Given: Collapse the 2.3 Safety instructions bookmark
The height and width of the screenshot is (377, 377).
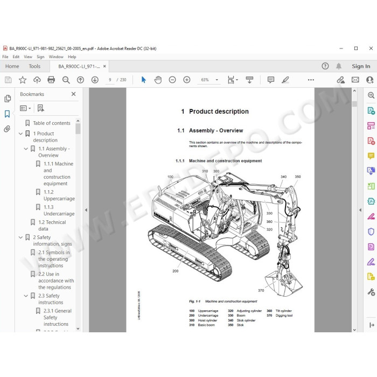Looking at the screenshot, I should pyautogui.click(x=26, y=296).
